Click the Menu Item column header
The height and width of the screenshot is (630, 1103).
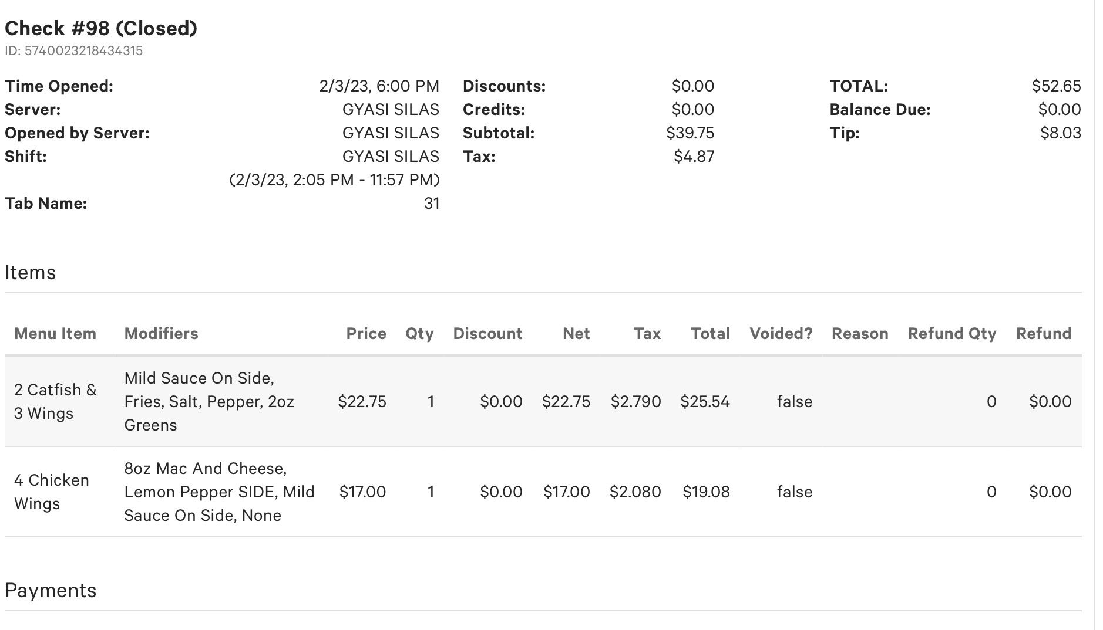(55, 334)
